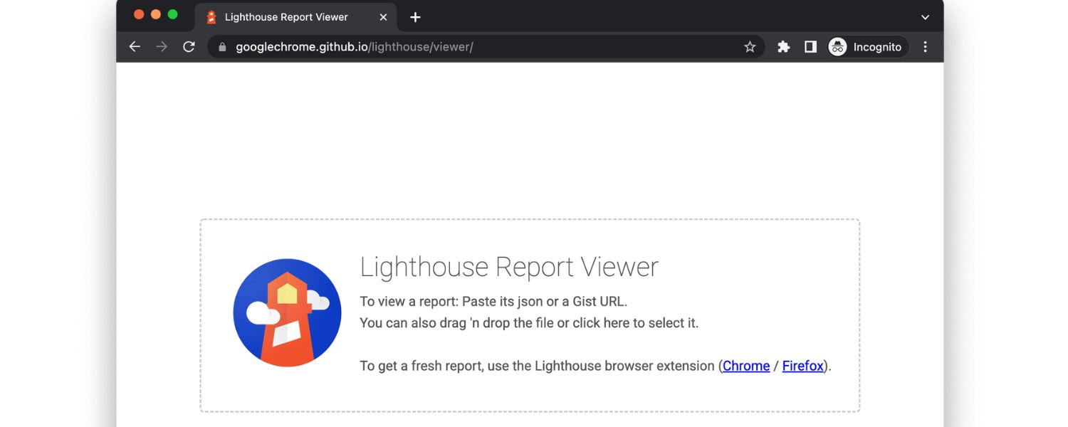Viewport: 1068px width, 427px height.
Task: Open the side panel icon
Action: pyautogui.click(x=810, y=46)
